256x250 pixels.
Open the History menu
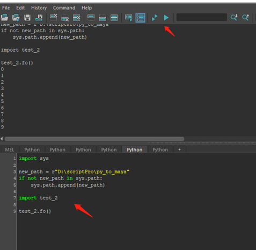click(x=39, y=8)
